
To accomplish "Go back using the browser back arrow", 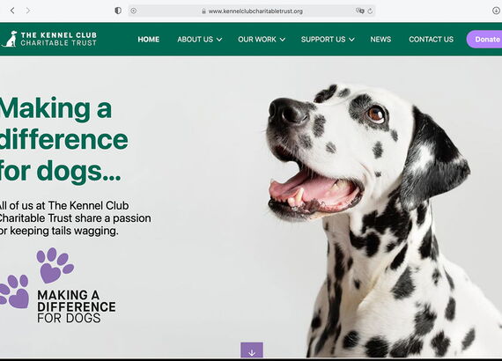I will click(12, 11).
